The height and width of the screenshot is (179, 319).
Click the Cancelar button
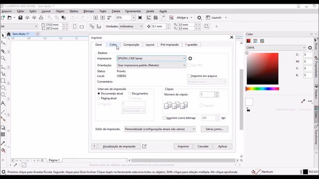click(x=203, y=146)
